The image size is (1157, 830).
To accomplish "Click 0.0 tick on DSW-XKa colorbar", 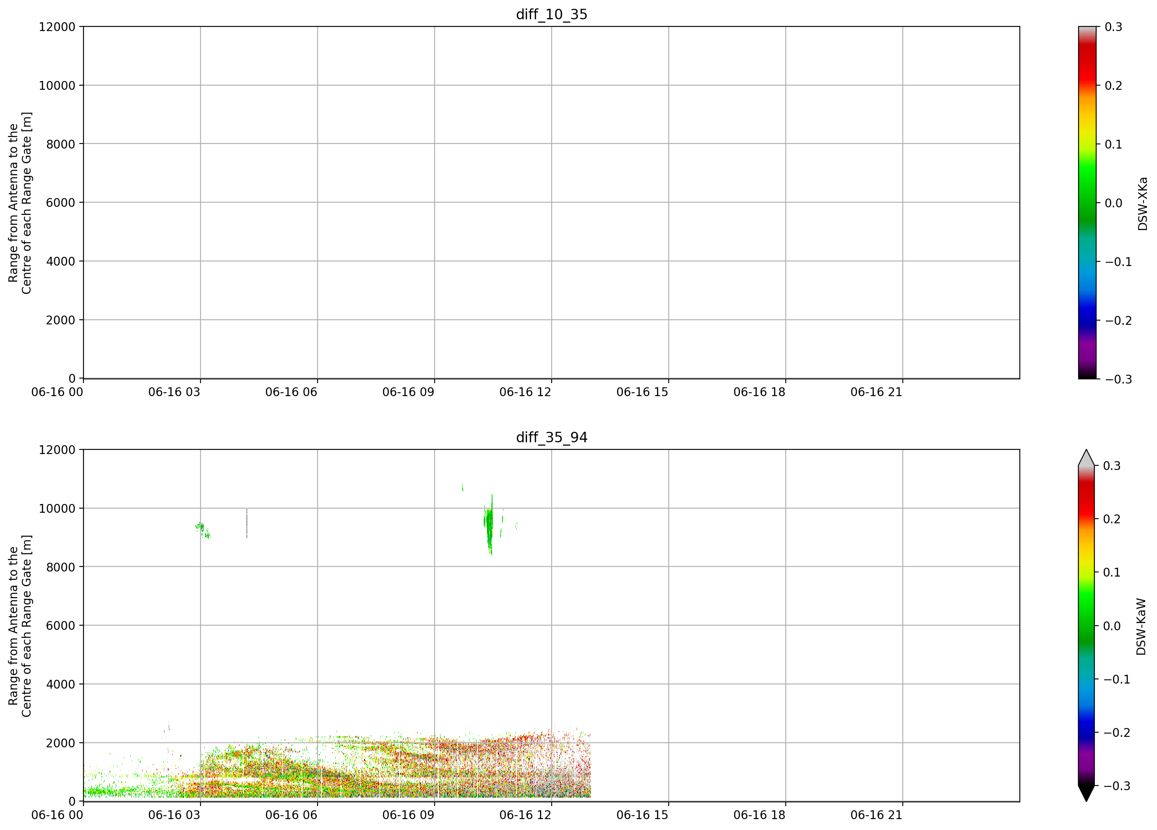I will coord(1113,203).
